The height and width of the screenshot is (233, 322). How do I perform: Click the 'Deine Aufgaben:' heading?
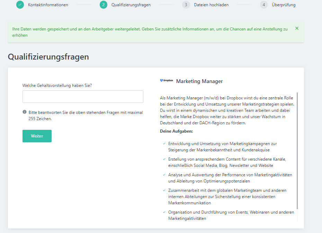(176, 131)
